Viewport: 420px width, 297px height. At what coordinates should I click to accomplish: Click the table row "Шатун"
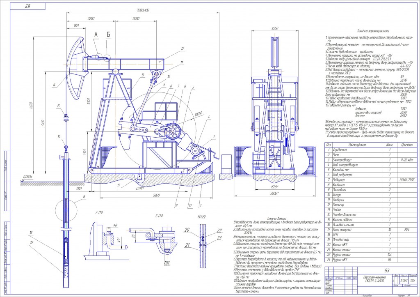pyautogui.click(x=371, y=195)
